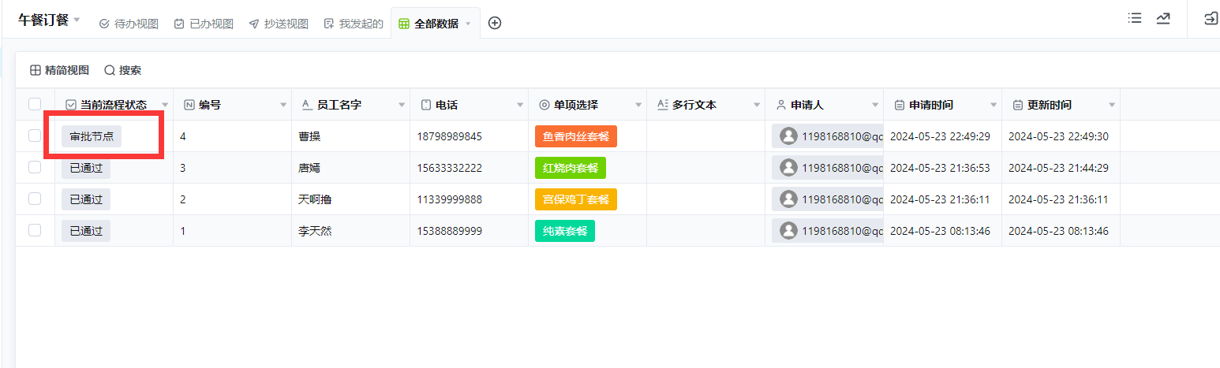Open the chart statistics icon
The image size is (1220, 368).
pyautogui.click(x=1163, y=19)
